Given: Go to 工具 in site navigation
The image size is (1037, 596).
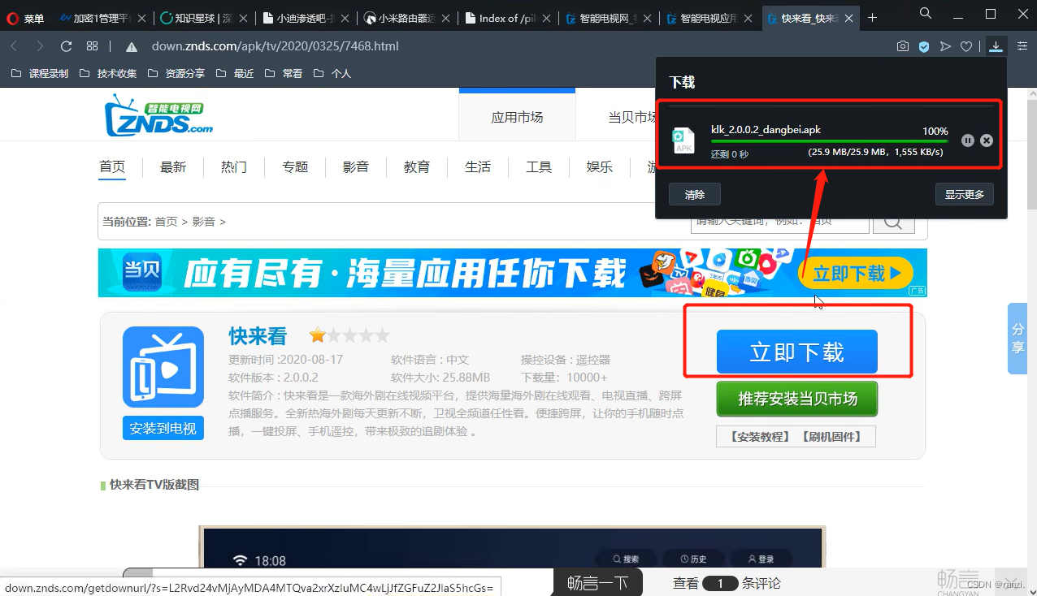Looking at the screenshot, I should 539,166.
